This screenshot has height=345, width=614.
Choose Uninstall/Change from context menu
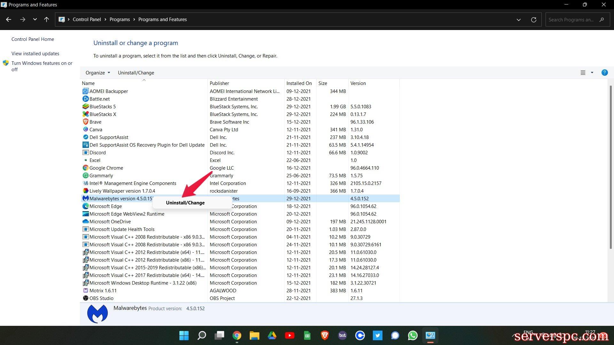click(185, 203)
